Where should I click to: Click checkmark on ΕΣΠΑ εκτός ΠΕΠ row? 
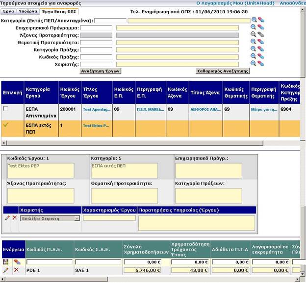[6, 125]
